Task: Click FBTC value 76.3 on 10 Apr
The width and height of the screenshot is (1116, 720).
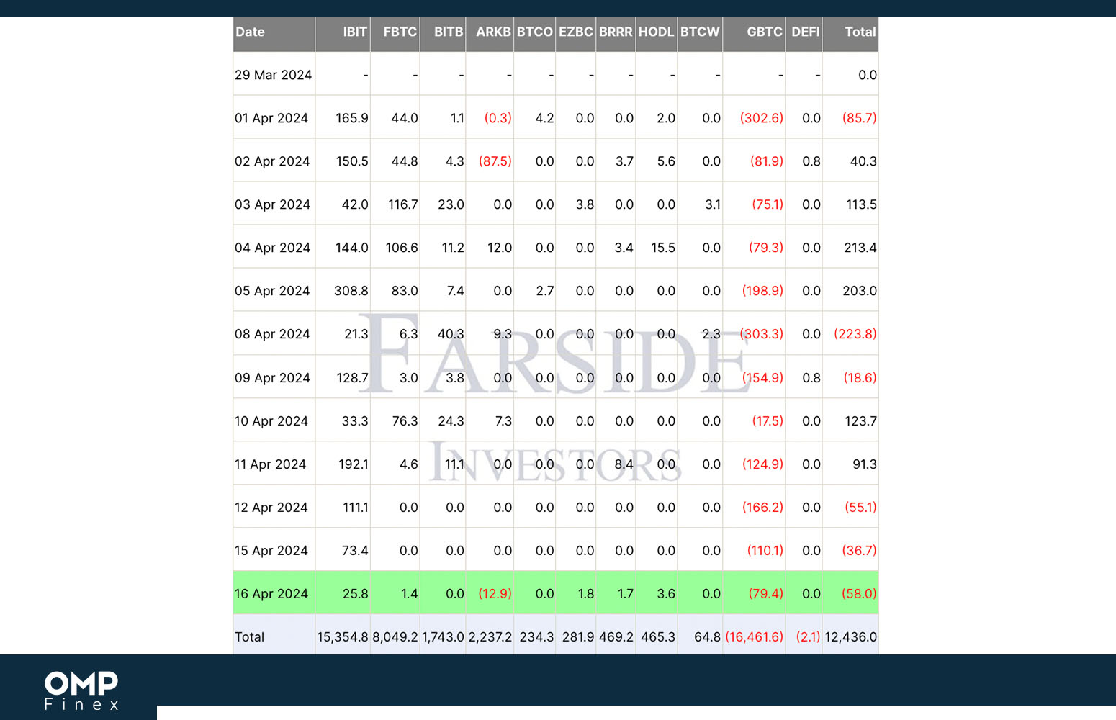Action: coord(405,421)
